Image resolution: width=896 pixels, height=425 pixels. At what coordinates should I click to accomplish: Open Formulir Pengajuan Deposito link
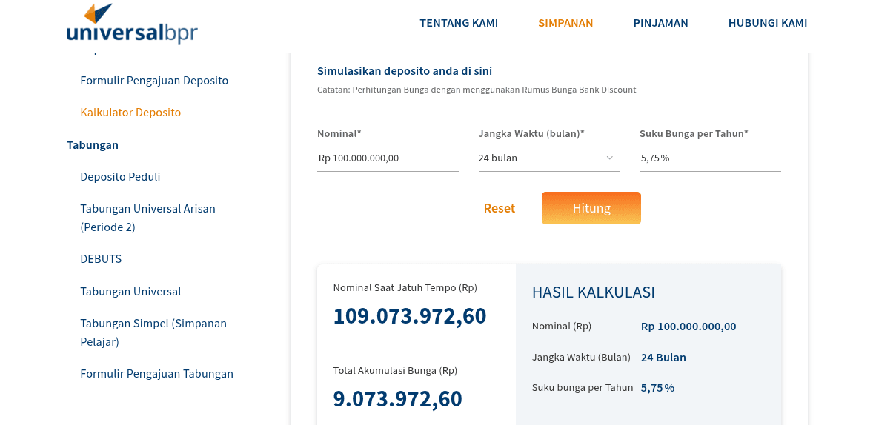pos(154,80)
